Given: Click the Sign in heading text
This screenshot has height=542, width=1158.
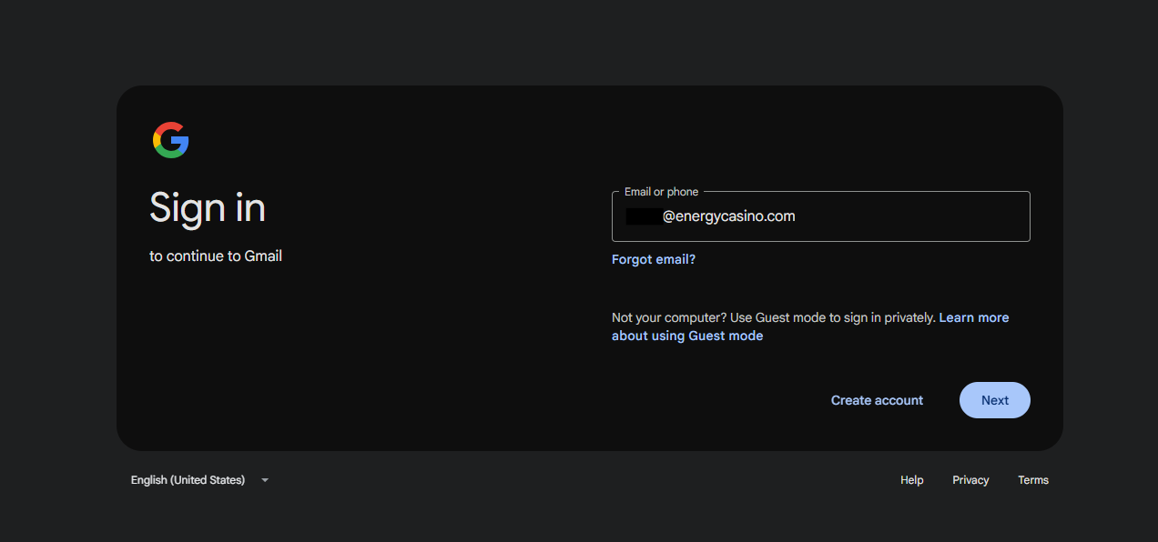Looking at the screenshot, I should (x=208, y=208).
